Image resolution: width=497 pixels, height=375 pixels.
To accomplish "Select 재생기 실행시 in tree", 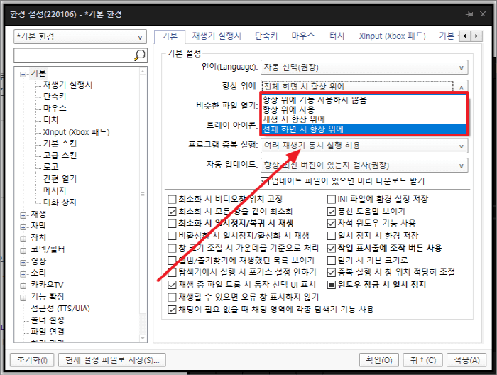I will pos(68,85).
